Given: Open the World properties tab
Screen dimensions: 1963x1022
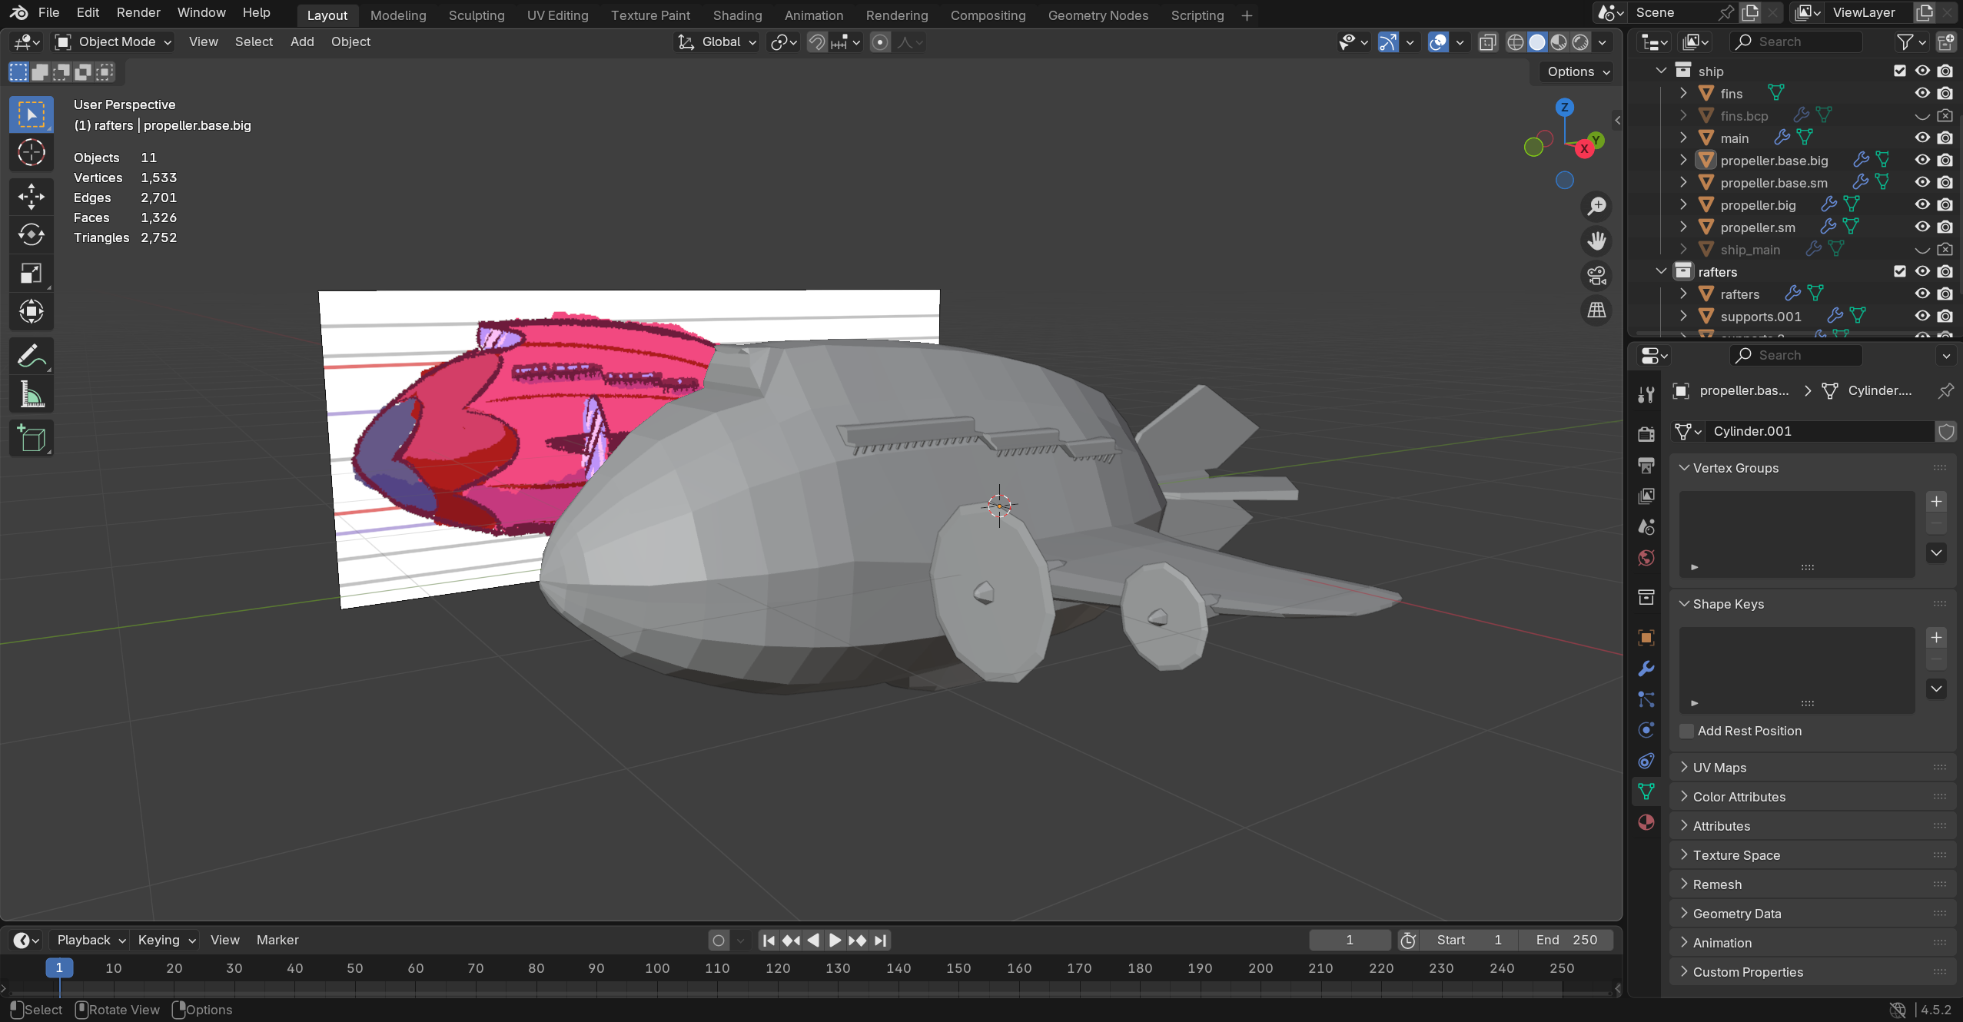Looking at the screenshot, I should click(1646, 557).
